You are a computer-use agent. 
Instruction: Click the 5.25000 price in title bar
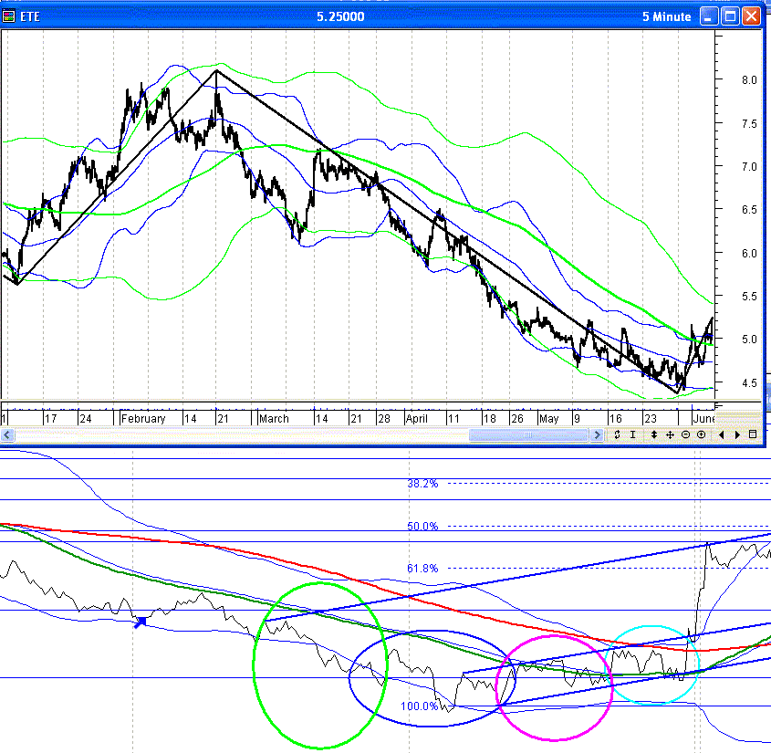[340, 16]
